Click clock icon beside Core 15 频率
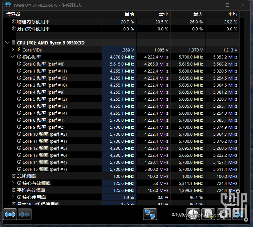Image resolution: width=253 pixels, height=227 pixels. 19,169
